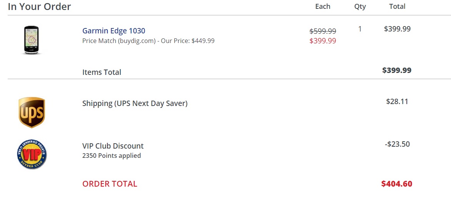Open the Garmin Edge 1030 product link
This screenshot has width=451, height=197.
click(x=114, y=31)
